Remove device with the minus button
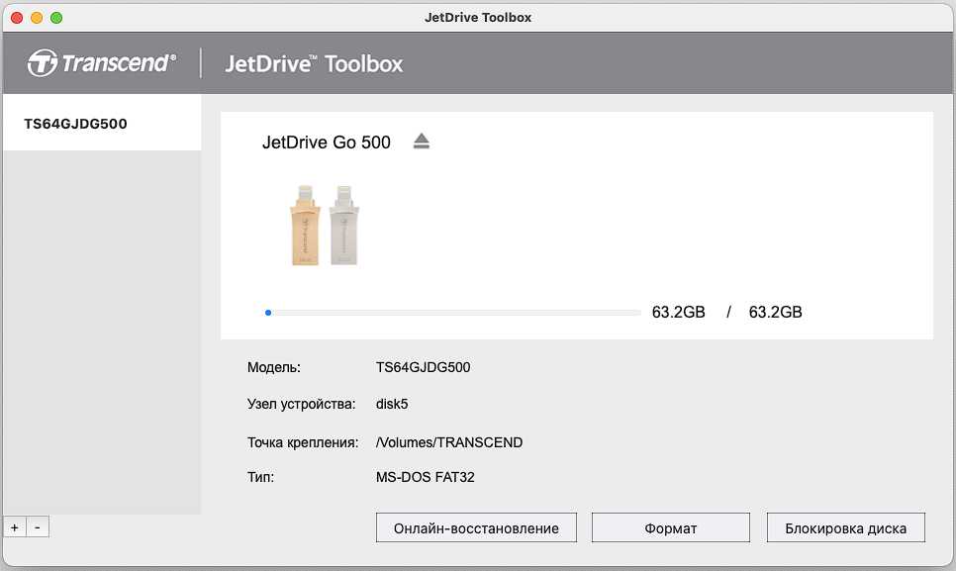 click(38, 527)
